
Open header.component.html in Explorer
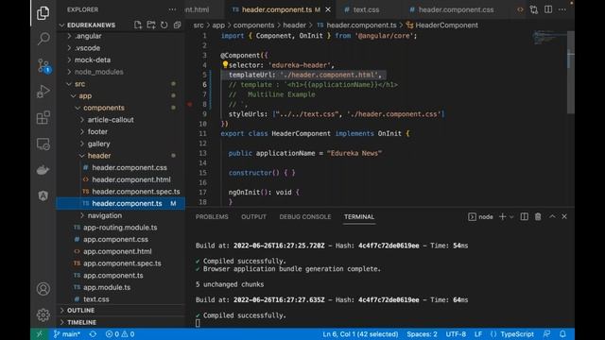(131, 179)
